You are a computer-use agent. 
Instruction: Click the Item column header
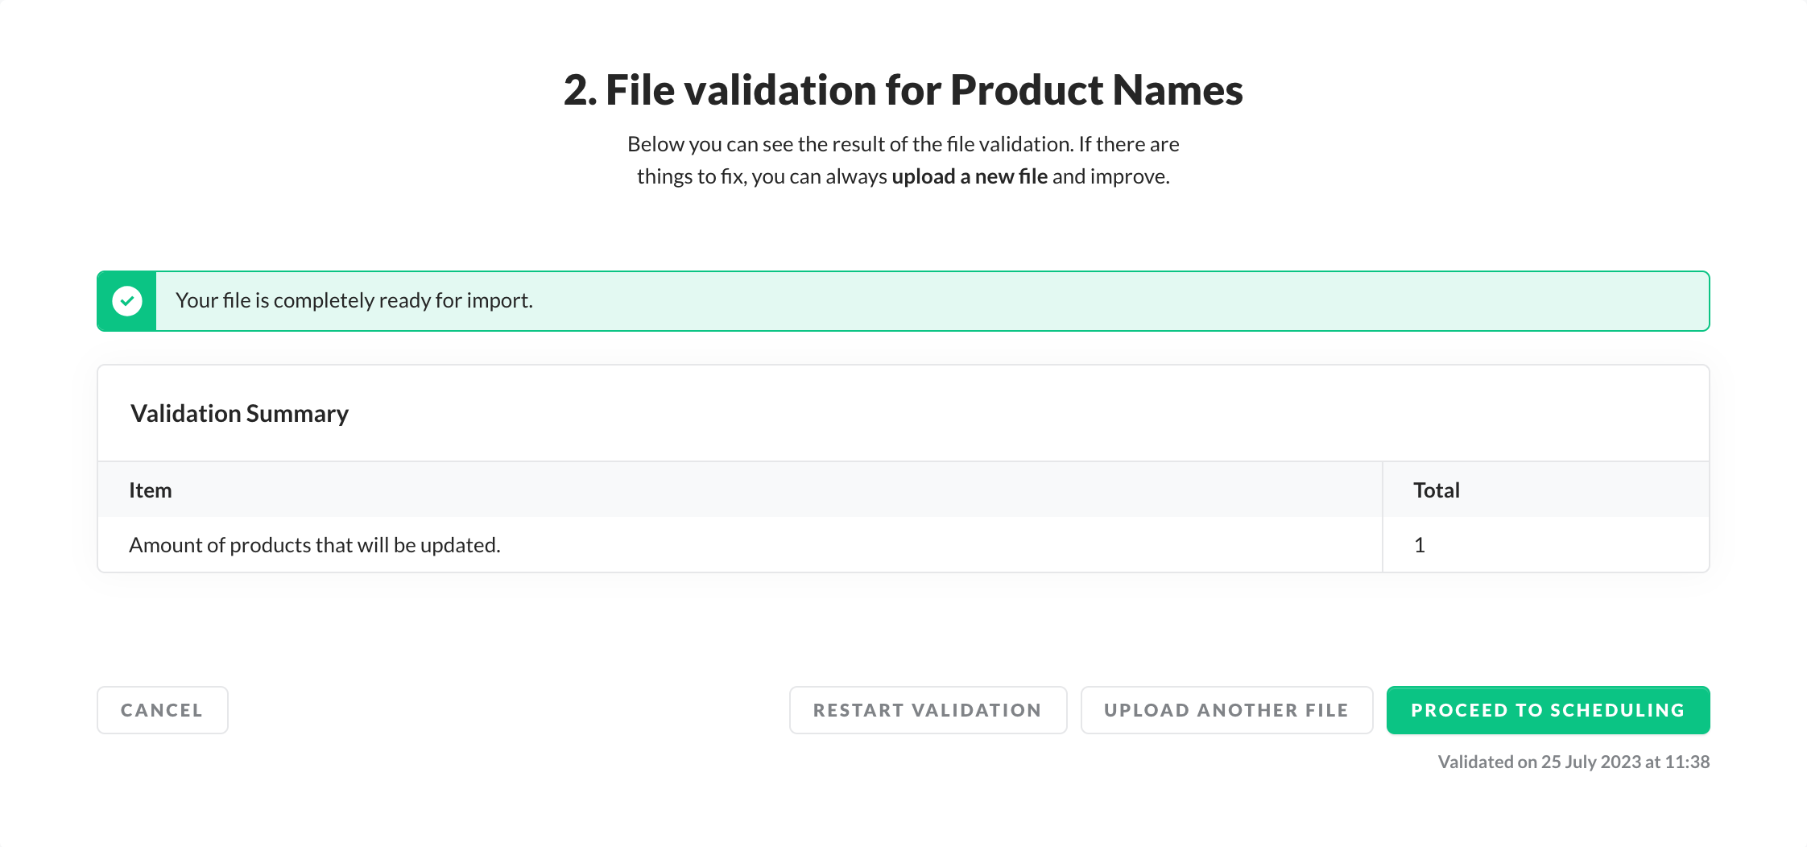pyautogui.click(x=151, y=490)
